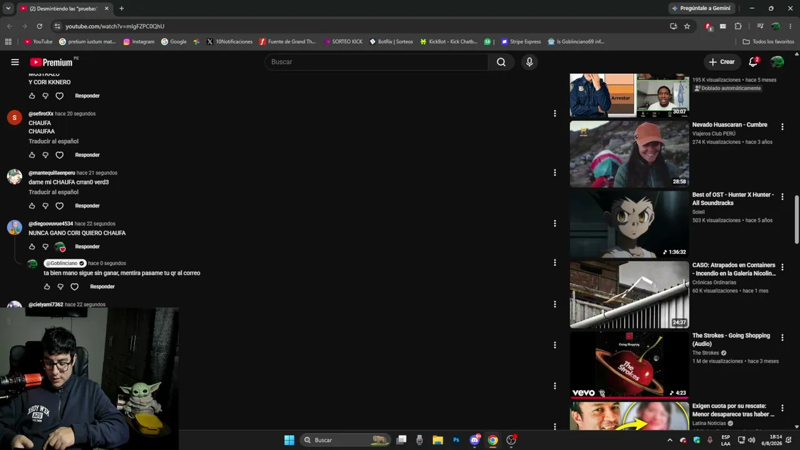
Task: Select the 'Desmintiendo las pruebas' browser tab
Action: pos(64,9)
